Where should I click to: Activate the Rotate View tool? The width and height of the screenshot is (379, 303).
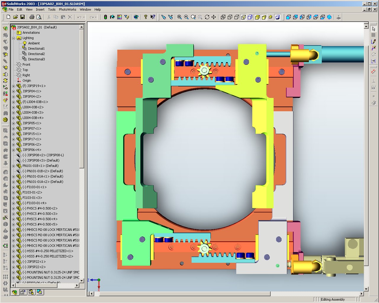(x=207, y=17)
